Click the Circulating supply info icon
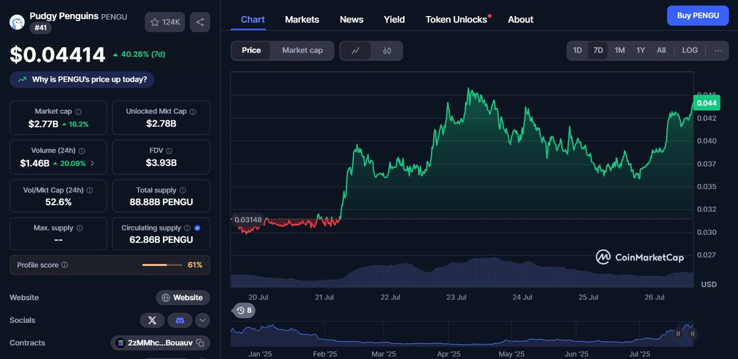 [x=187, y=228]
